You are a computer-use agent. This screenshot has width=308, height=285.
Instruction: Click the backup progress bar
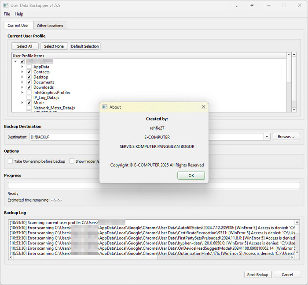coord(154,186)
